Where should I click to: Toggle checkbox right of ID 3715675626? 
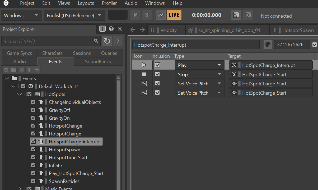314,45
